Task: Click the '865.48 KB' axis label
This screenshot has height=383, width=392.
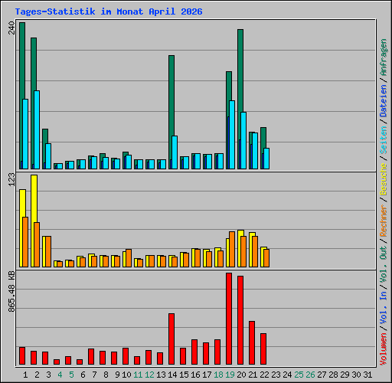Action: [x=11, y=291]
